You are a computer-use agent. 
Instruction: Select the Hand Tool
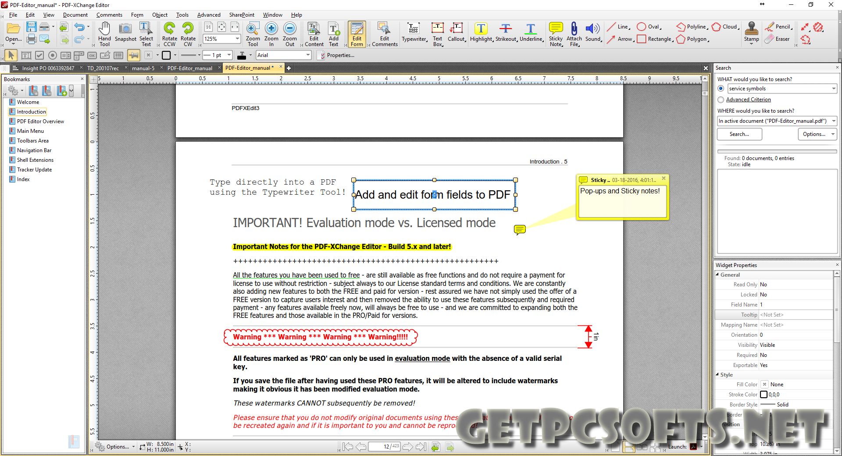tap(104, 34)
